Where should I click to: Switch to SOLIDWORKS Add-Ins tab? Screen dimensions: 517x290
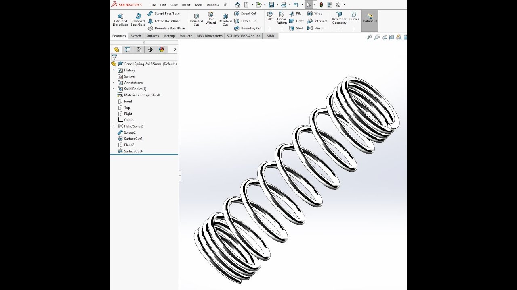244,36
